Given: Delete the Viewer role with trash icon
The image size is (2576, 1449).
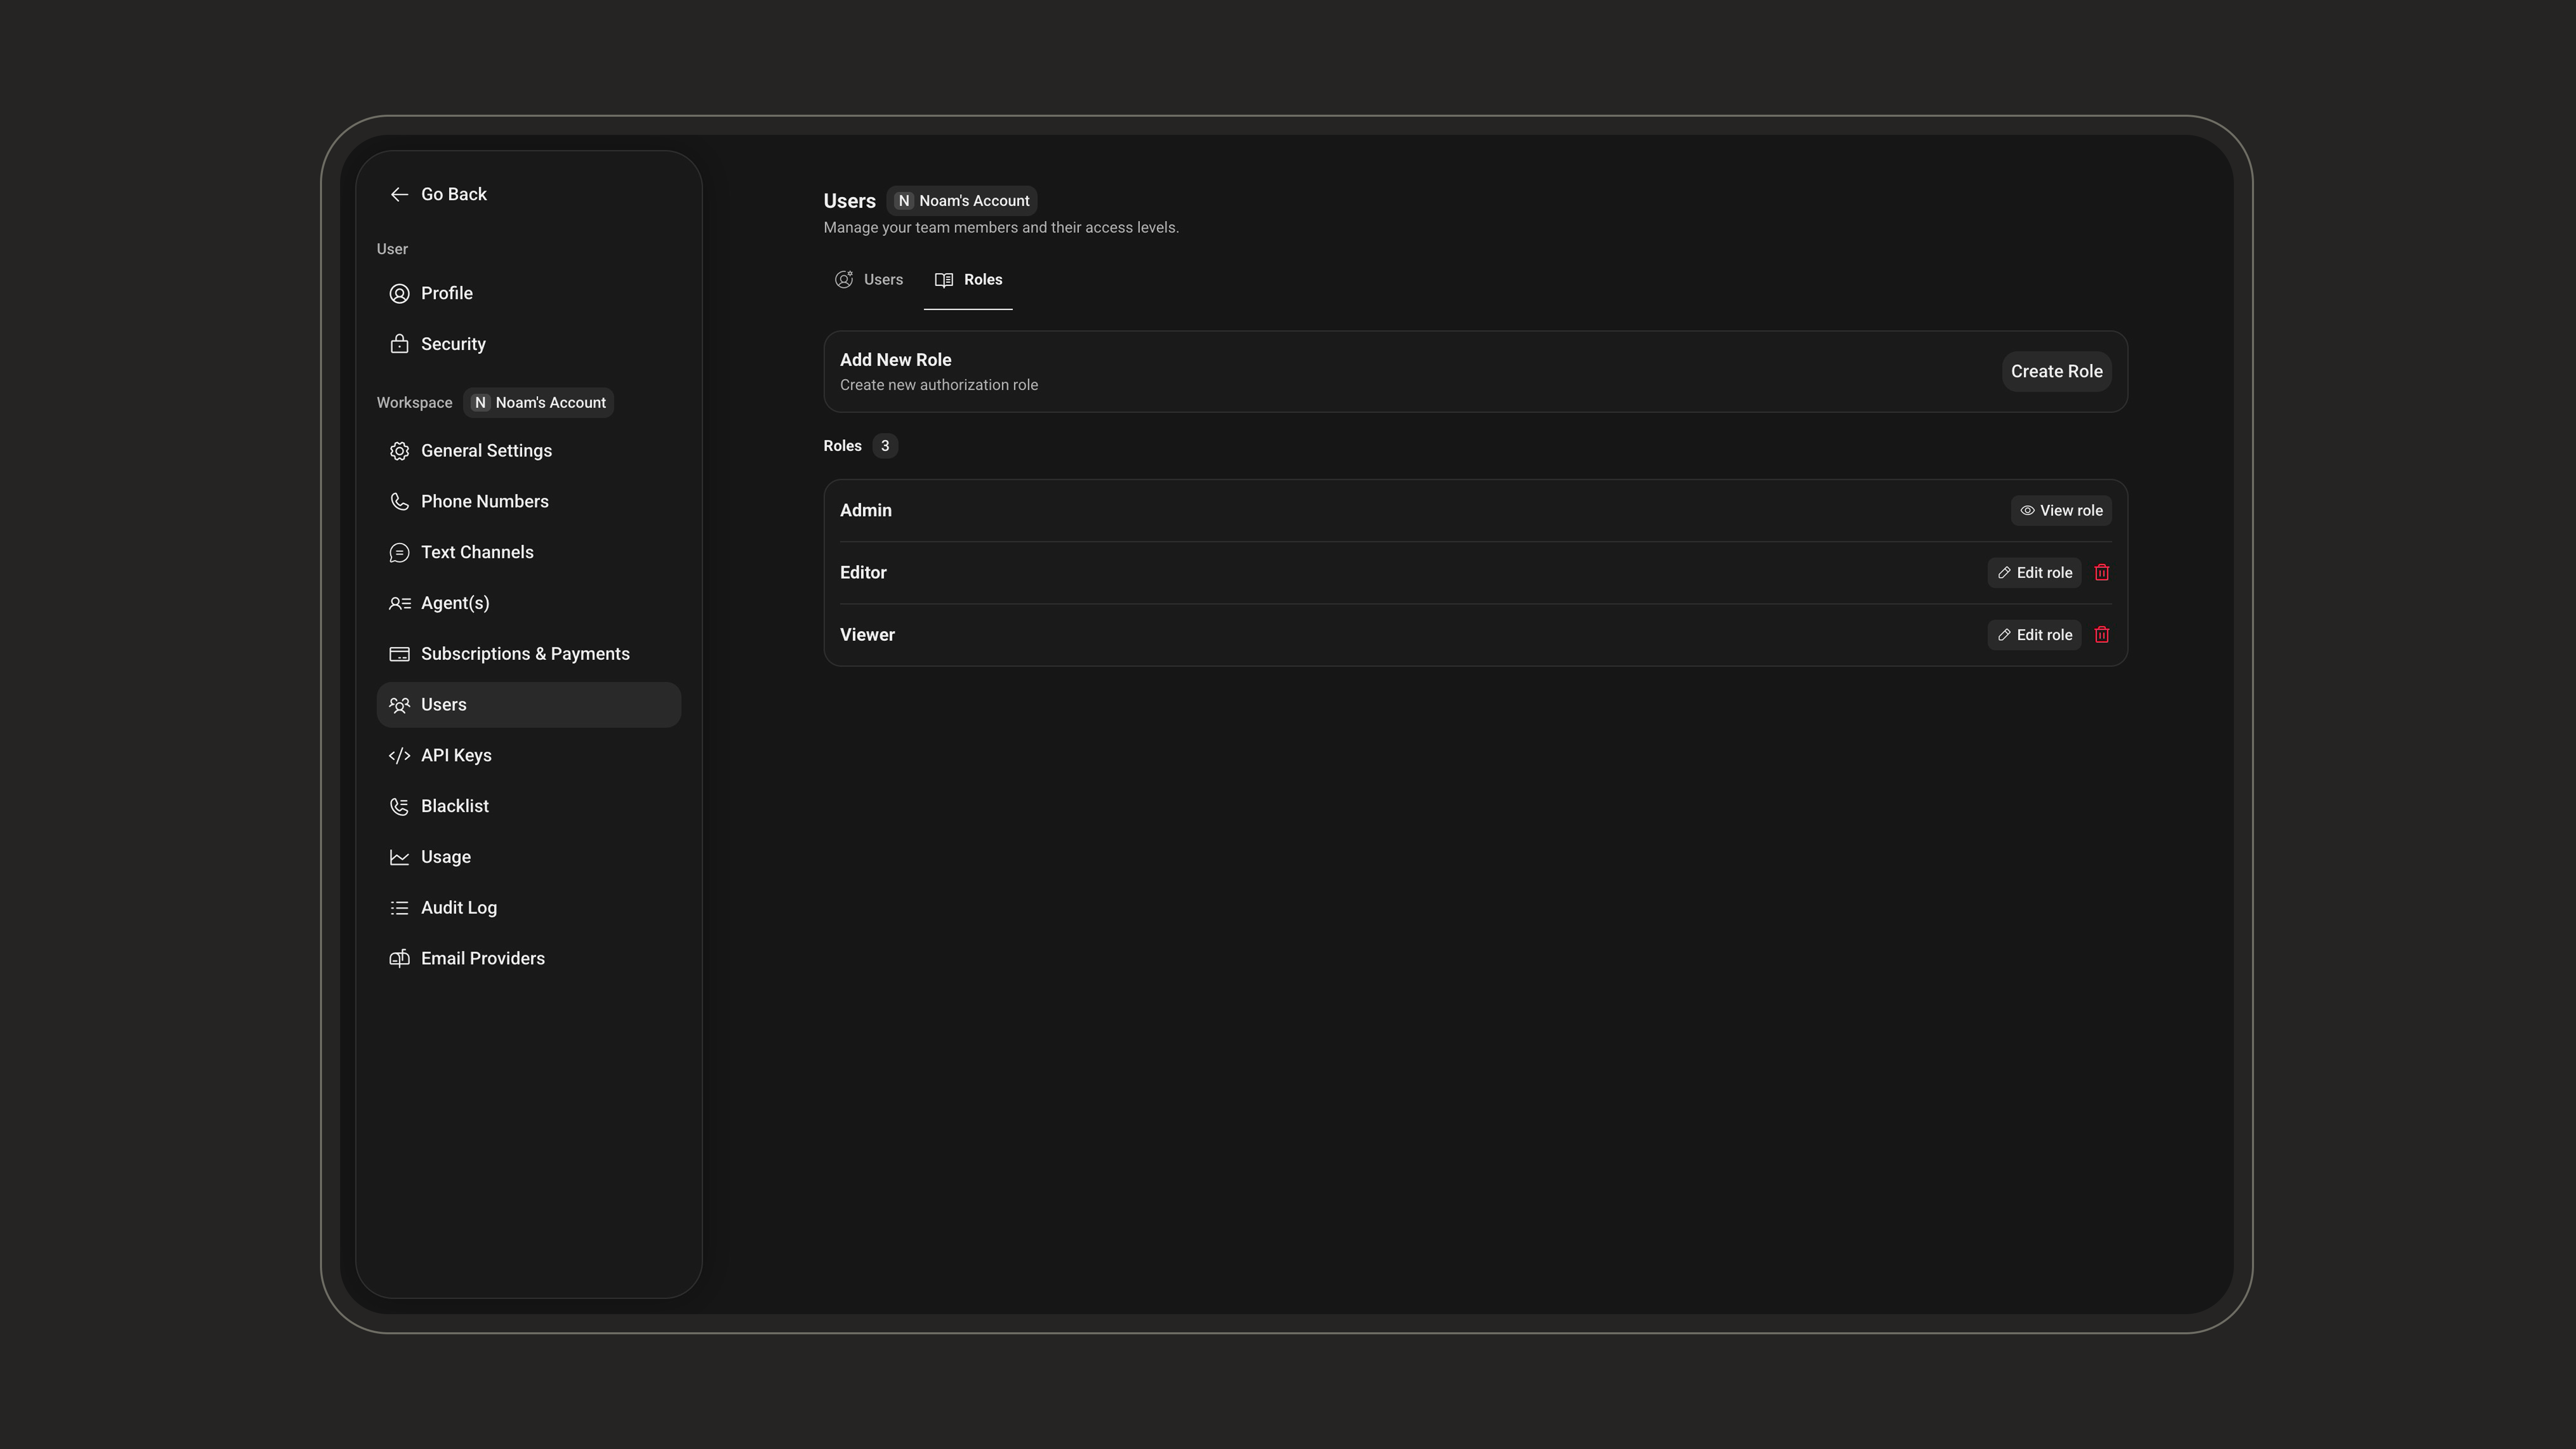Looking at the screenshot, I should (x=2101, y=635).
